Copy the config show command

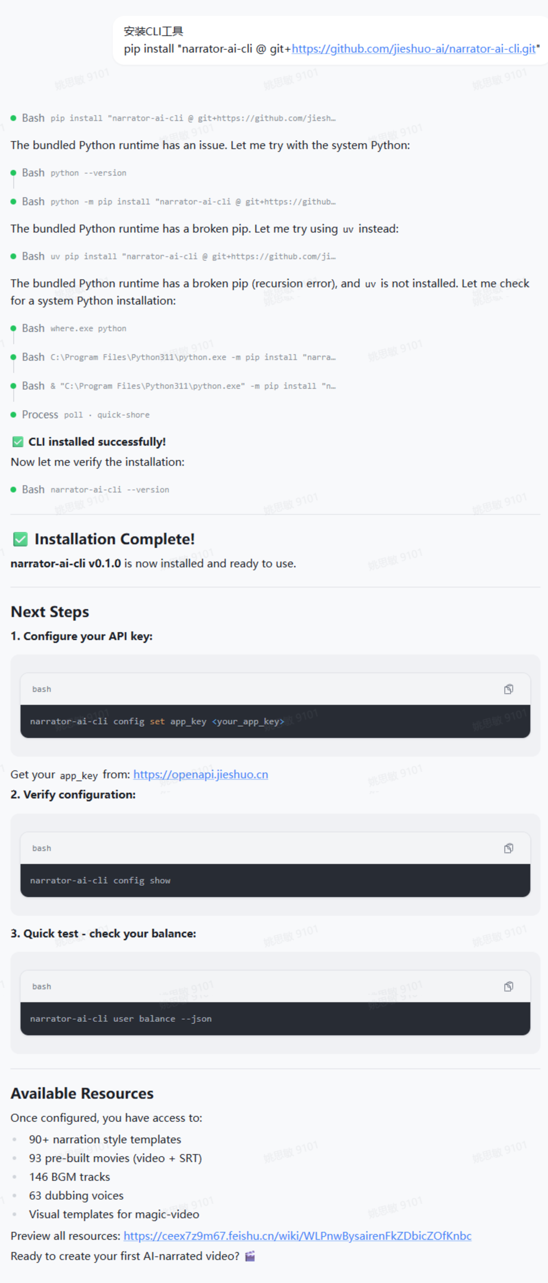click(x=508, y=848)
